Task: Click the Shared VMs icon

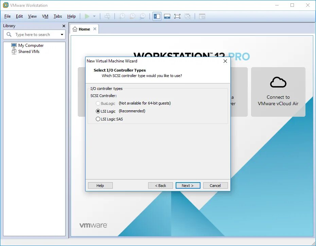Action: point(14,52)
